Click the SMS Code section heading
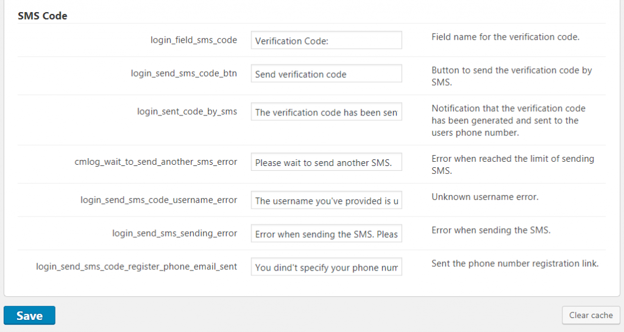This screenshot has height=332, width=624. (x=42, y=16)
